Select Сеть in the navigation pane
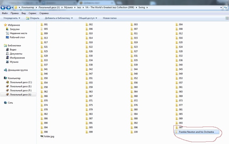Screen dimensions: 229x144 10,102
